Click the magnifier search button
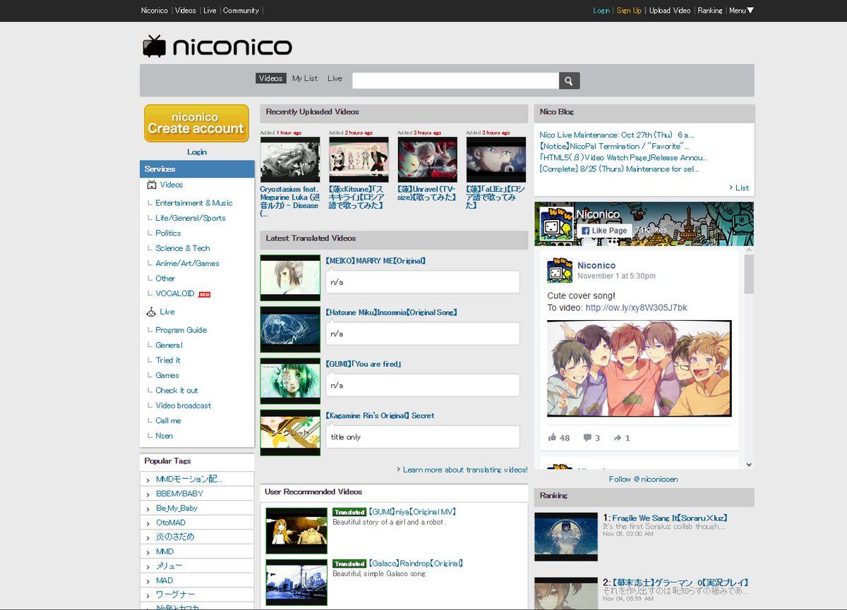847x610 pixels. coord(569,80)
